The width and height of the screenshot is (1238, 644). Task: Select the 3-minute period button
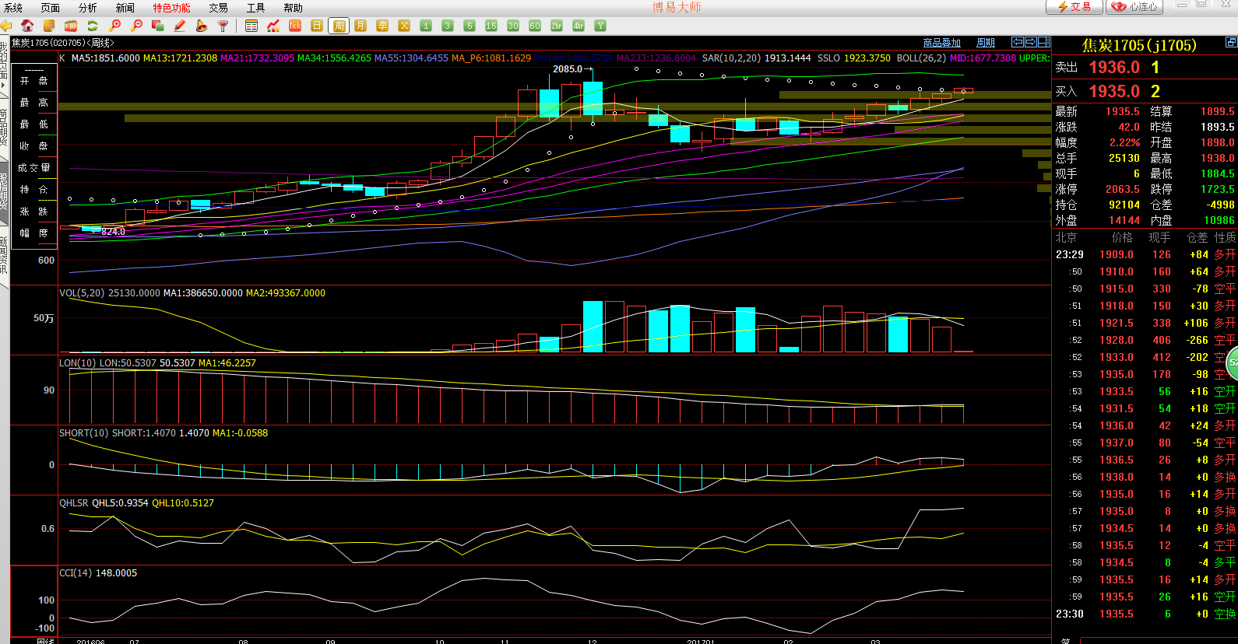(x=448, y=26)
